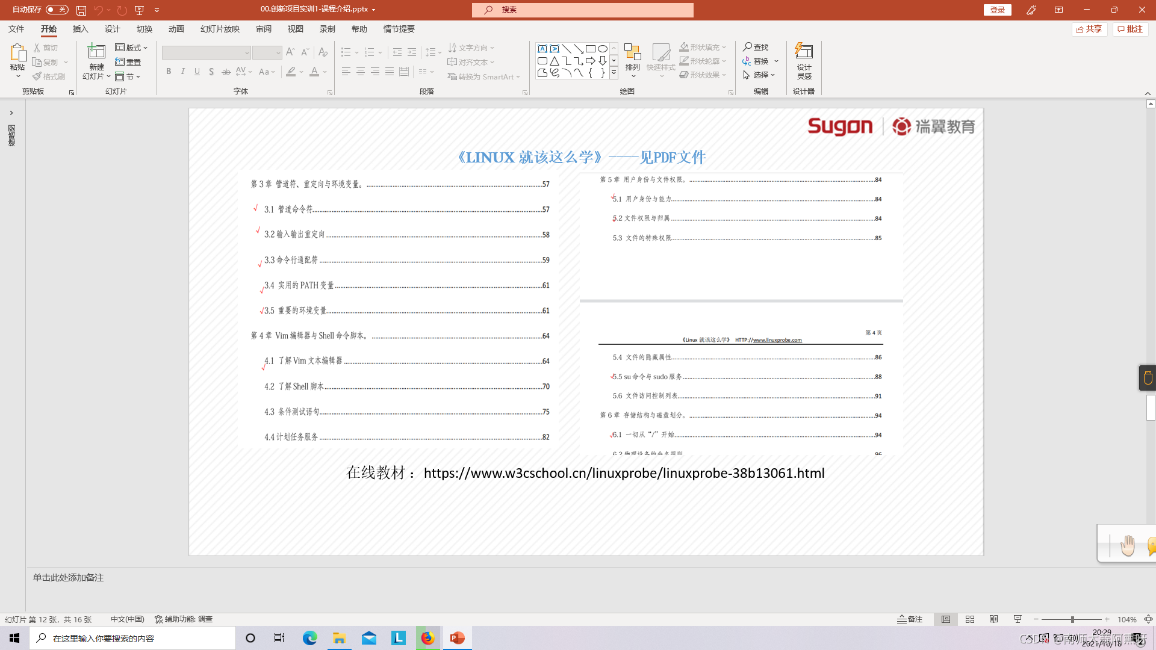
Task: Switch to Transitions (切换) tab
Action: [144, 29]
